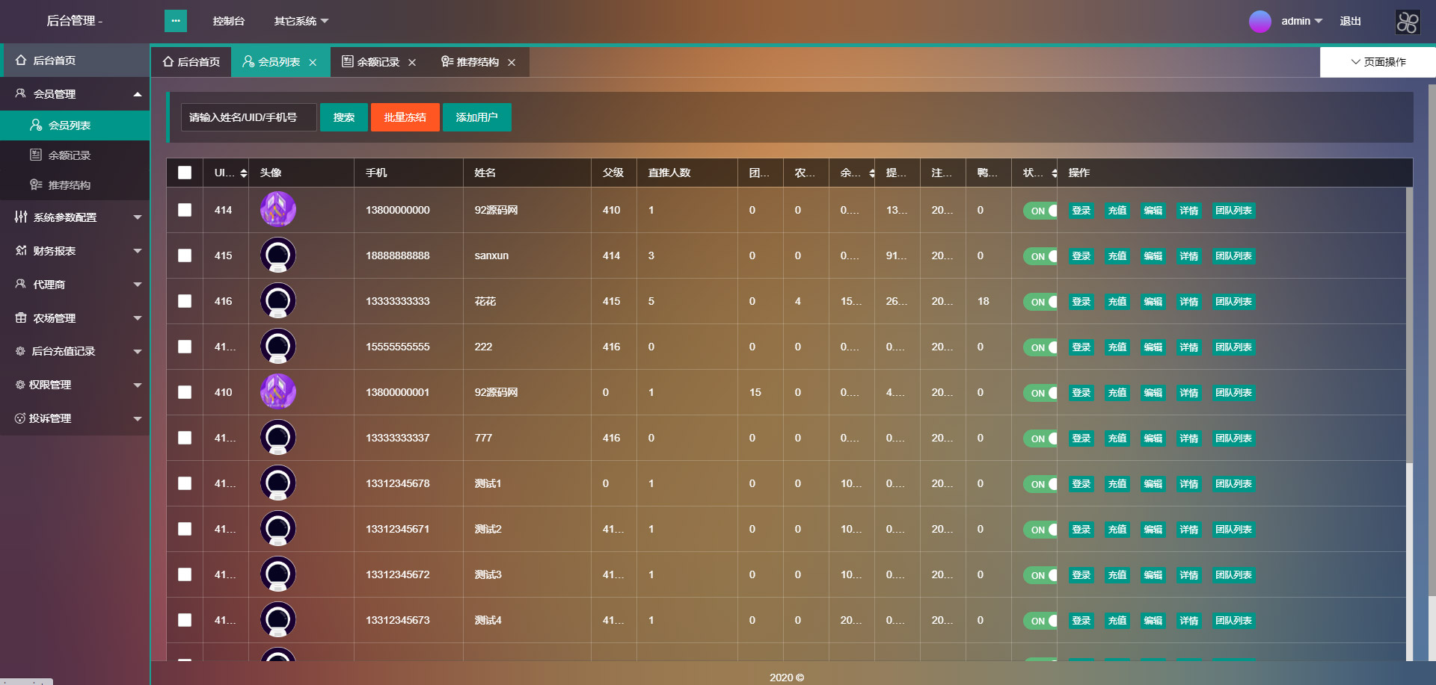Click the 权限管理 gear icon

click(20, 385)
